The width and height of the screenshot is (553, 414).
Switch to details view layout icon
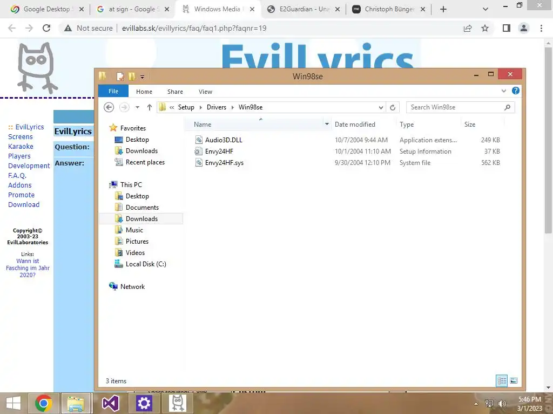pos(502,381)
